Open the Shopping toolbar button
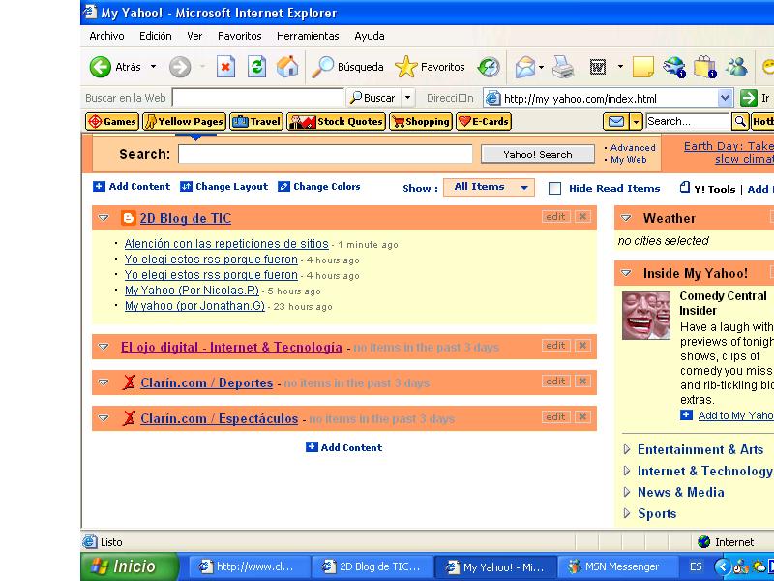Viewport: 774px width, 581px height. click(421, 122)
